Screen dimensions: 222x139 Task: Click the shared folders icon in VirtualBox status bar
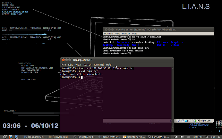[x=186, y=121]
